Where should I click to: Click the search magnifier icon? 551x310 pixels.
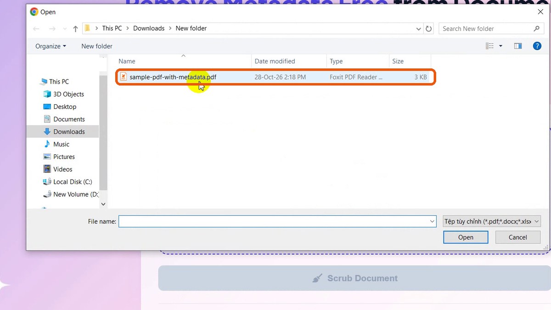[x=536, y=28]
